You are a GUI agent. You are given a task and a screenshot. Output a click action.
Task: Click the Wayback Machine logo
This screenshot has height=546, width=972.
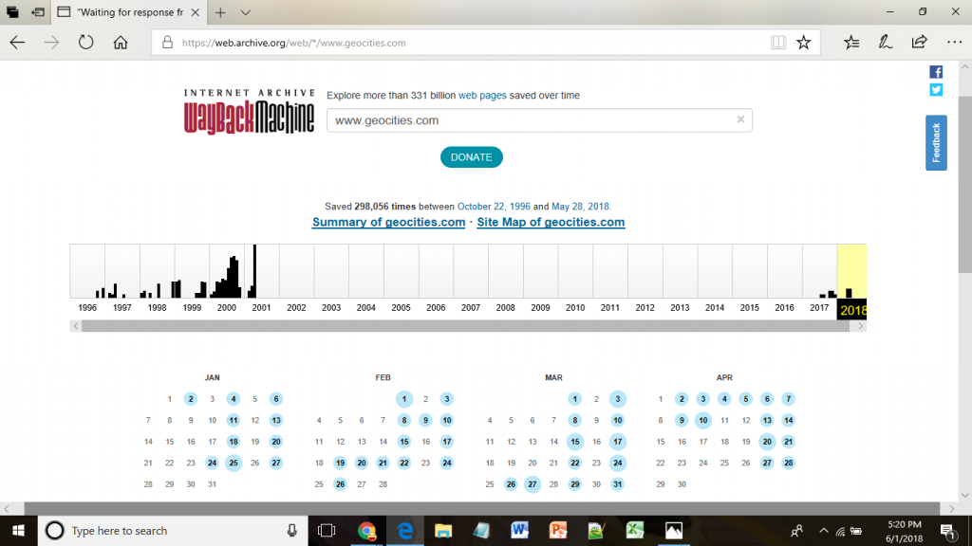pos(249,114)
